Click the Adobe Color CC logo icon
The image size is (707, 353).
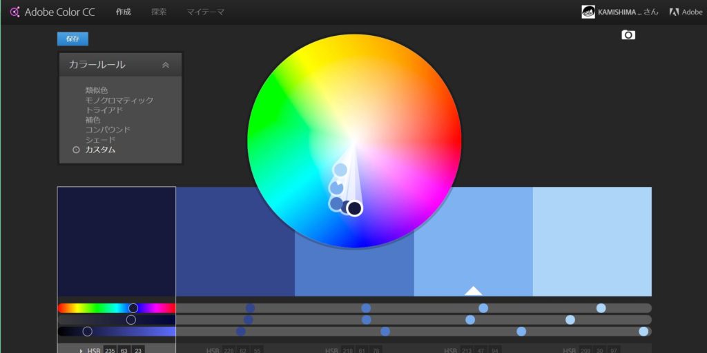pyautogui.click(x=14, y=12)
